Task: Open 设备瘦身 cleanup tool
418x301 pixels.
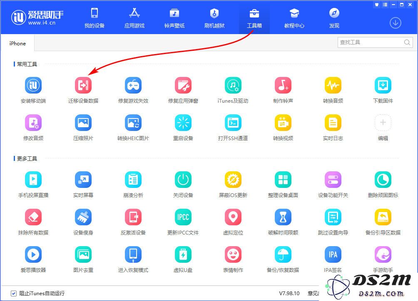Action: 83,217
